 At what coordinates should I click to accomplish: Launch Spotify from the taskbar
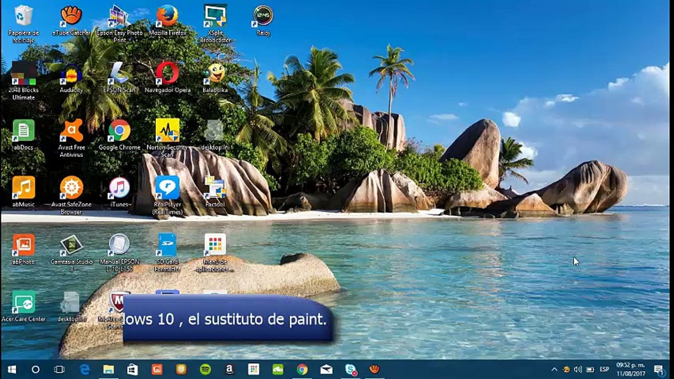(205, 370)
